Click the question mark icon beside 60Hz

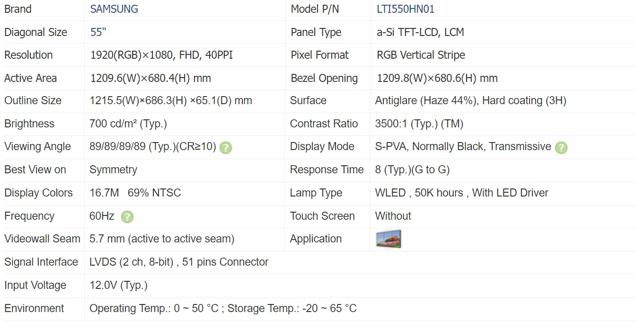[x=127, y=217]
